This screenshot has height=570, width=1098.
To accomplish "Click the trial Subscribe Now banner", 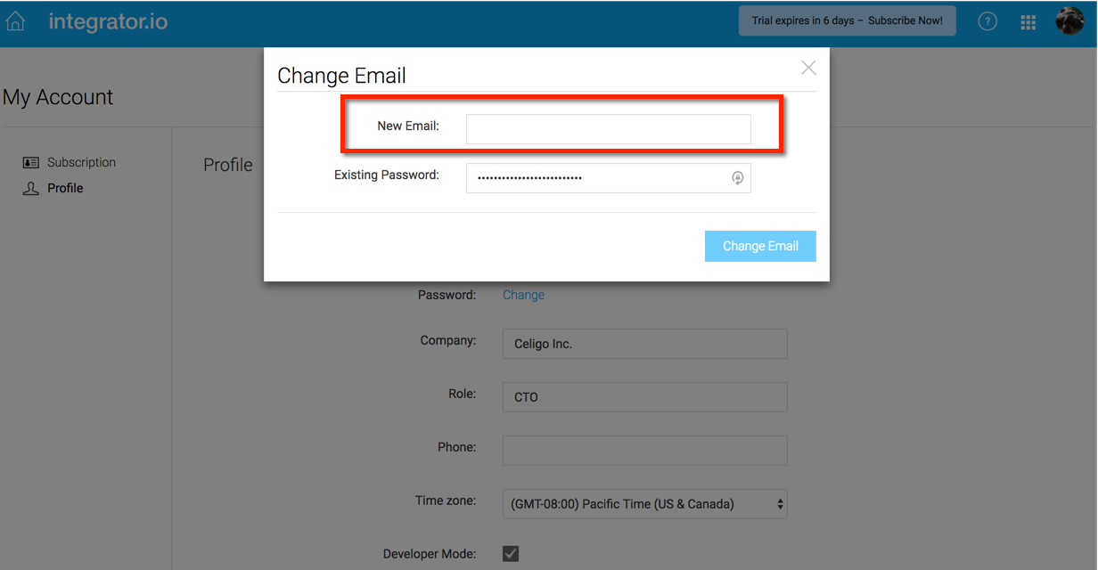I will [x=847, y=20].
